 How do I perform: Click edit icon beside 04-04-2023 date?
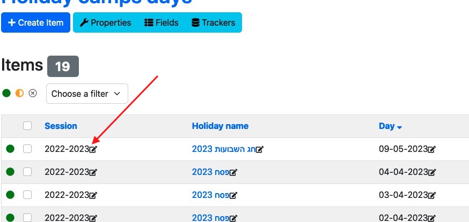point(432,172)
